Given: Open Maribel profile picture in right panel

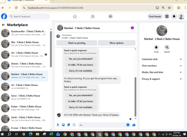Looking at the screenshot, I should 162,31.
